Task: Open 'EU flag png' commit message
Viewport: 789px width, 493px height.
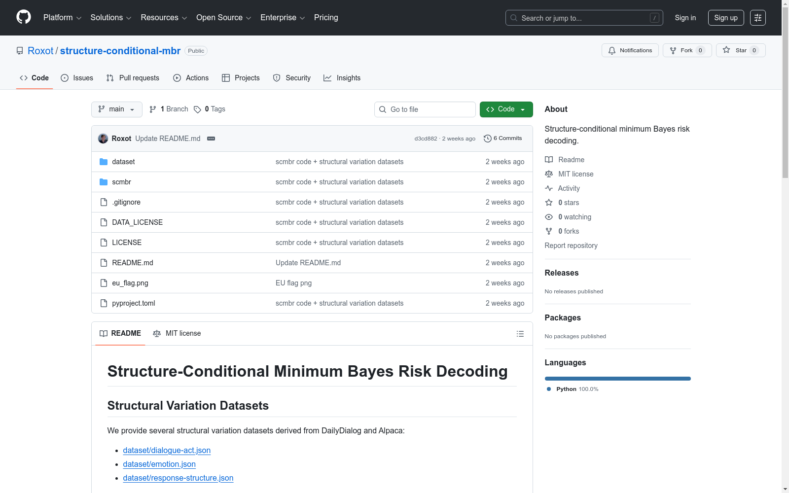Action: click(x=293, y=283)
